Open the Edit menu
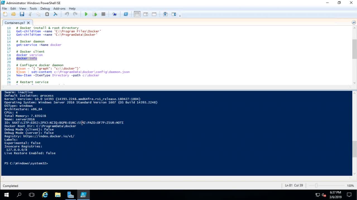 coord(13,9)
